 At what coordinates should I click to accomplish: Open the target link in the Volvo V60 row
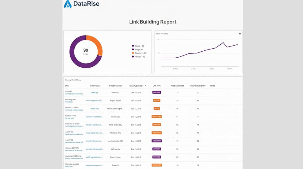[95, 93]
